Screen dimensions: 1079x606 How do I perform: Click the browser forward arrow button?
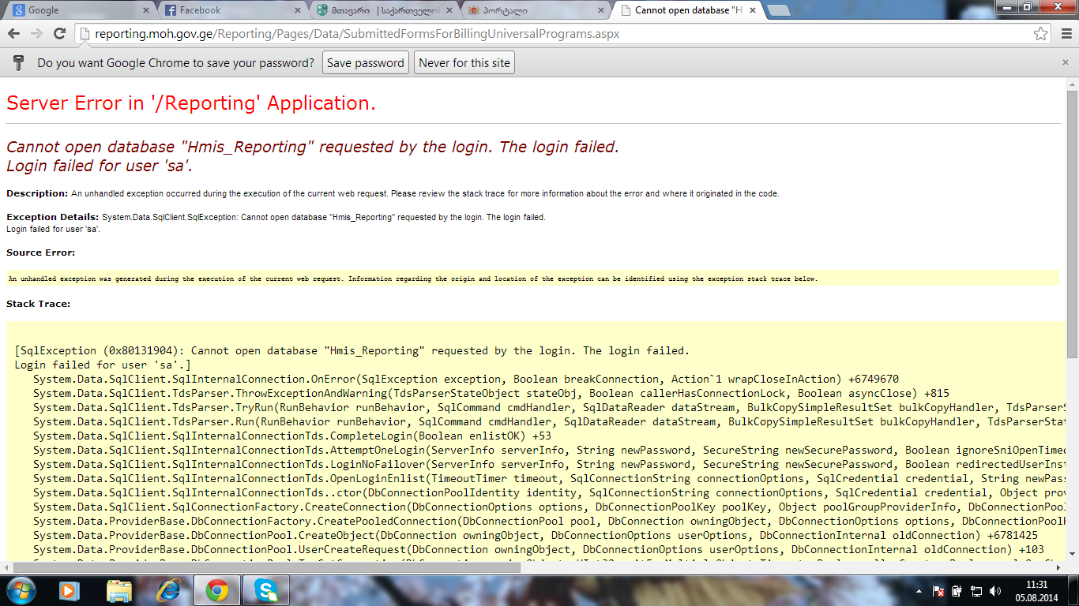[36, 34]
